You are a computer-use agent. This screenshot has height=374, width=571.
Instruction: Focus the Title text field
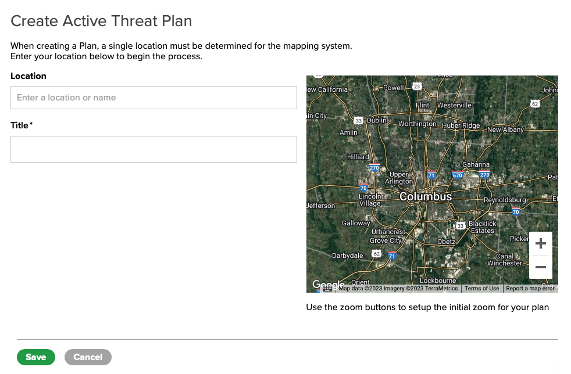(x=154, y=149)
